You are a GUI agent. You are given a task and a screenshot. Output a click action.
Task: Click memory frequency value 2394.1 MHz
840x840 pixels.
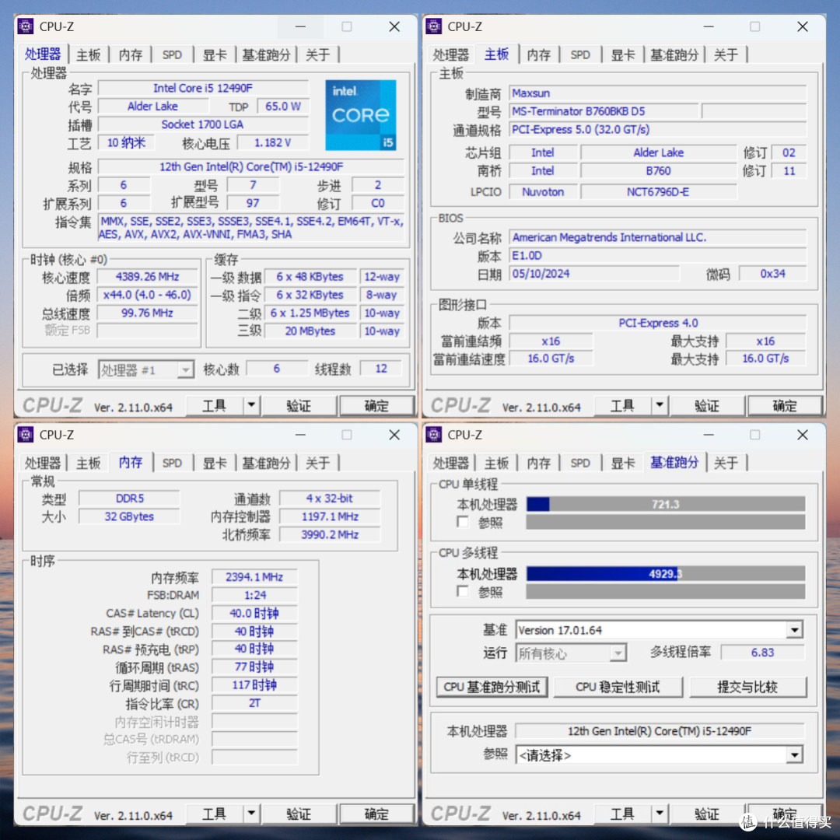coord(254,577)
